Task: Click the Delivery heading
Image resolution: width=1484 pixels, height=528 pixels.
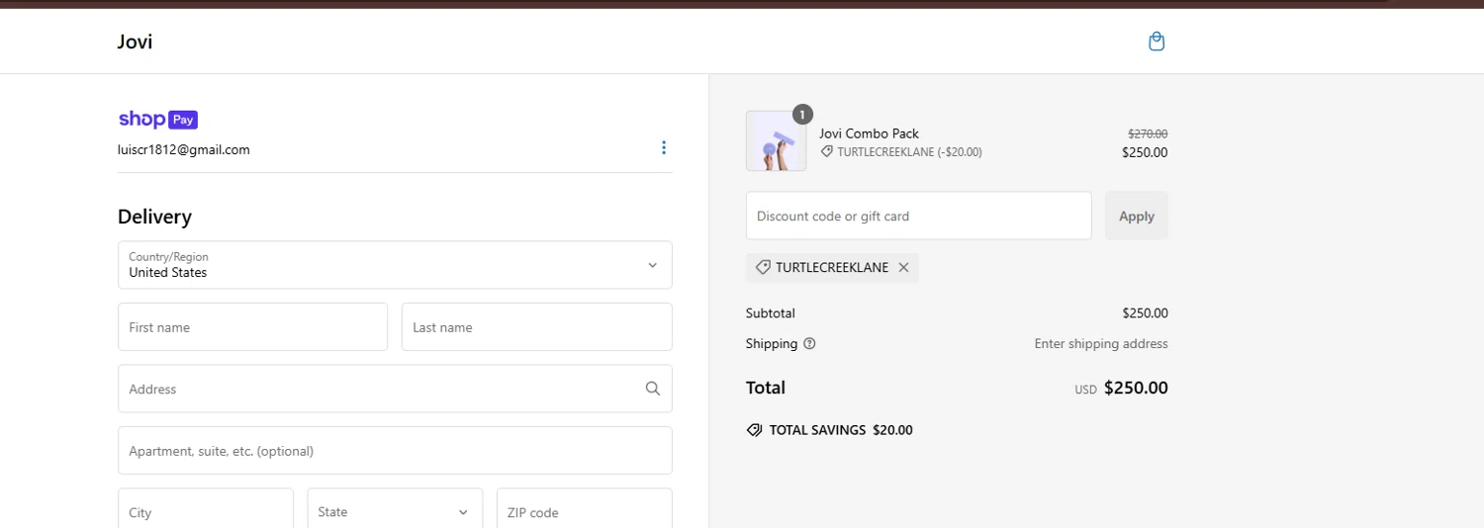Action: (x=154, y=217)
